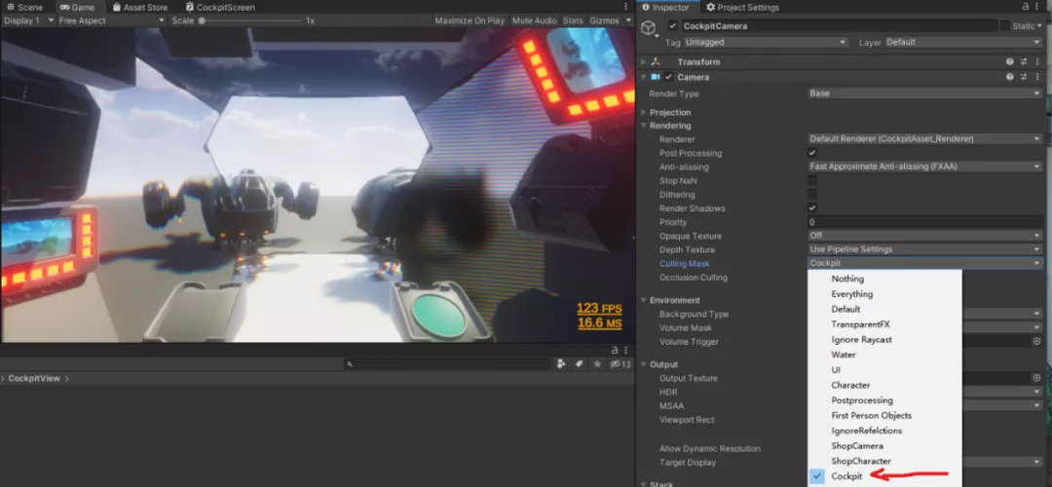This screenshot has width=1052, height=487.
Task: Click the Camera component icon
Action: pyautogui.click(x=656, y=77)
